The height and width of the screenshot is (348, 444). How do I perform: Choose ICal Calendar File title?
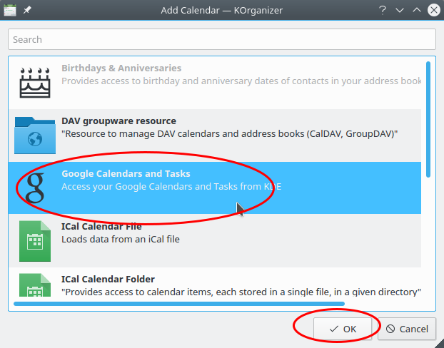(101, 226)
